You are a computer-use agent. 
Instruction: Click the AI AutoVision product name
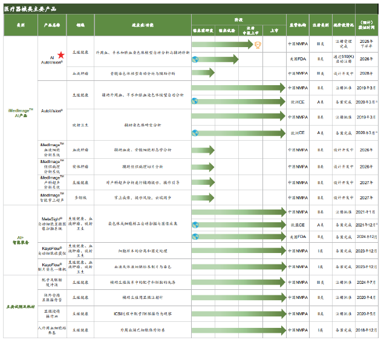(52, 60)
